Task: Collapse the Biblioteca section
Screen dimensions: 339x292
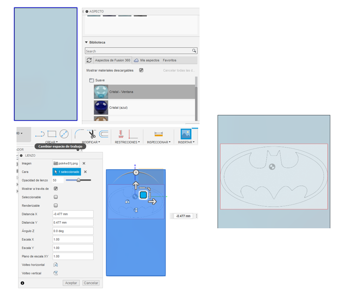Action: pyautogui.click(x=86, y=42)
